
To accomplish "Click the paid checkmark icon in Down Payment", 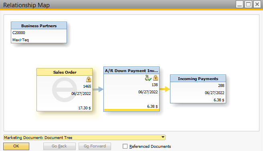I will click(148, 78).
